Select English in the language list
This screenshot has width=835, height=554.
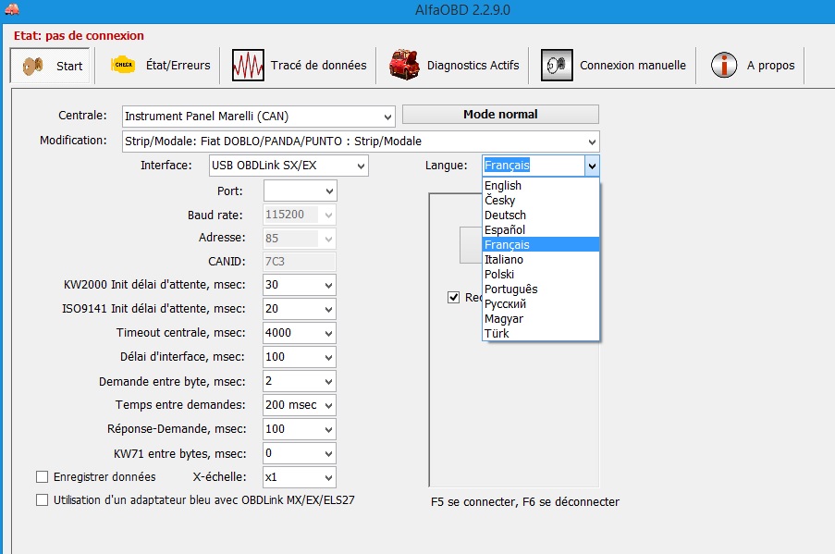(x=503, y=186)
